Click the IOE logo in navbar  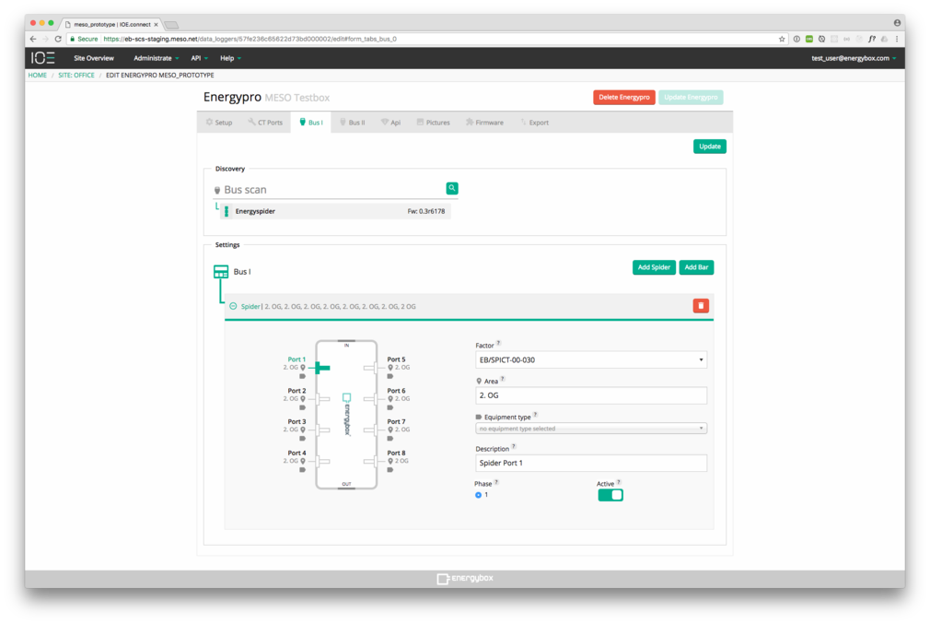click(x=43, y=58)
